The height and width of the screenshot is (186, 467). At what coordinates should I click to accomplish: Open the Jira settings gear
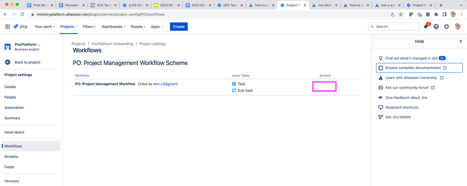[x=446, y=27]
